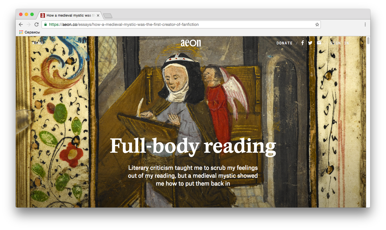Open the site MENU
Viewport: 386px width, 230px height.
click(x=38, y=43)
